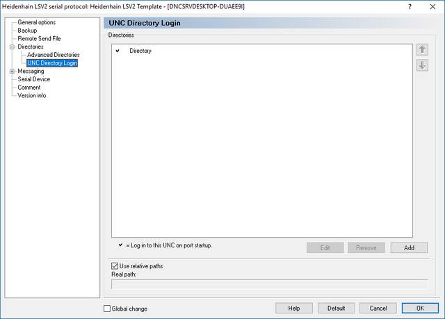Viewport: 445px width, 319px height.
Task: Toggle the Use relative paths checkbox
Action: click(115, 265)
